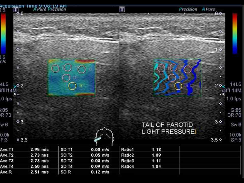Screen dimensions: 244x183
Task: Click the right focus position arrow marker
Action: tap(224, 94)
